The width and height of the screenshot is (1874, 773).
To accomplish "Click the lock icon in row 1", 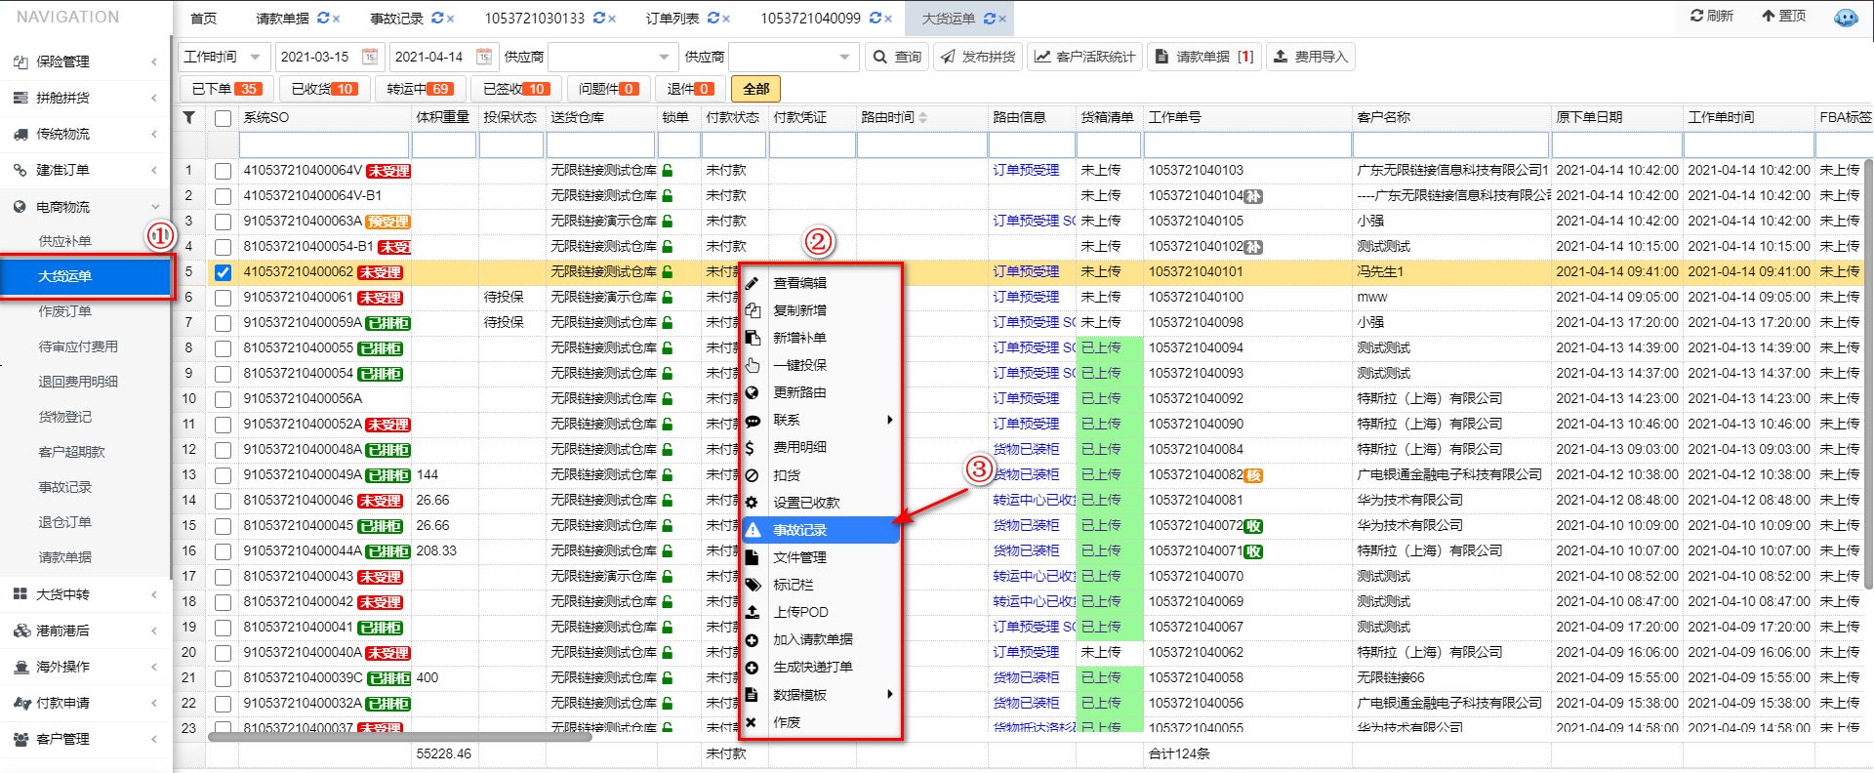I will coord(668,170).
